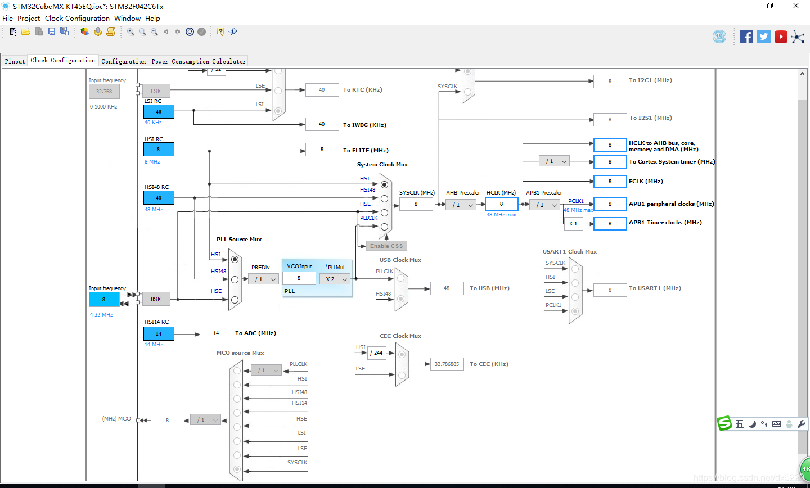This screenshot has height=488, width=810.
Task: Select PLLCLK in USB Clock Mux
Action: (400, 278)
